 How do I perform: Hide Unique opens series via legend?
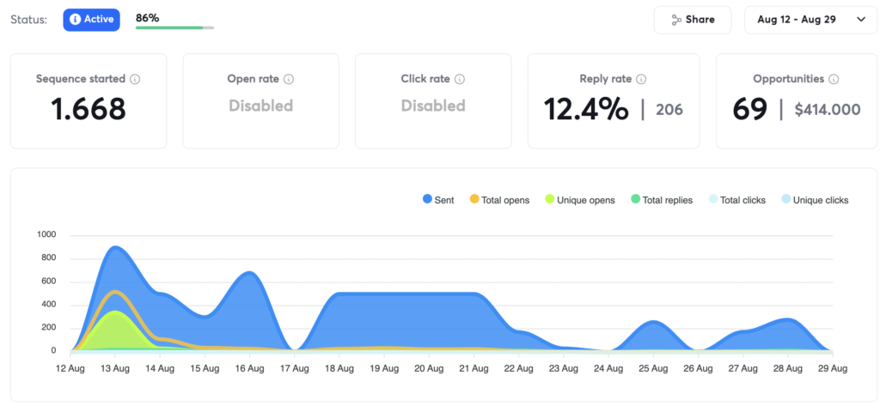tap(579, 200)
